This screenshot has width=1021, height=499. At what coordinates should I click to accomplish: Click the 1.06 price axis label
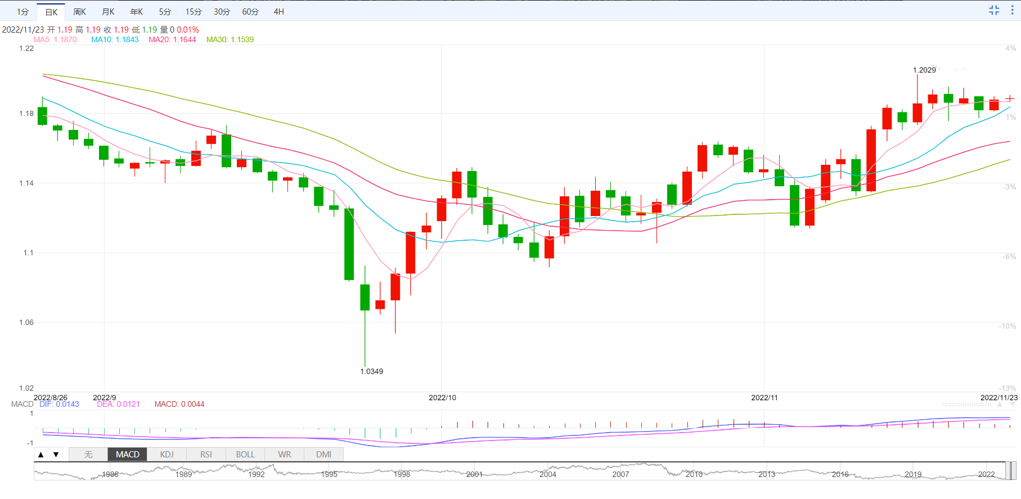(x=26, y=323)
